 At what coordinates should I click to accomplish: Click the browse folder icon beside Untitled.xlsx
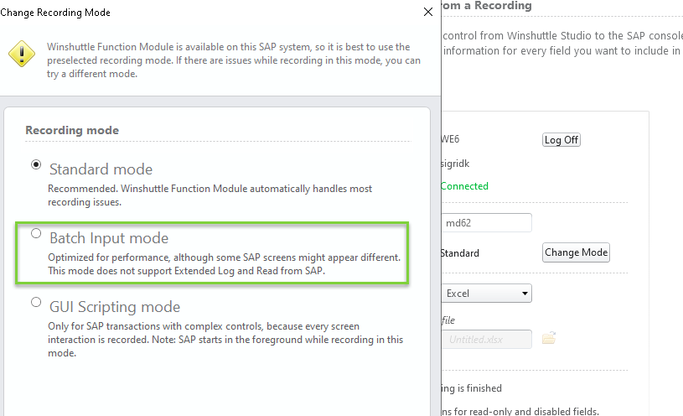[549, 338]
